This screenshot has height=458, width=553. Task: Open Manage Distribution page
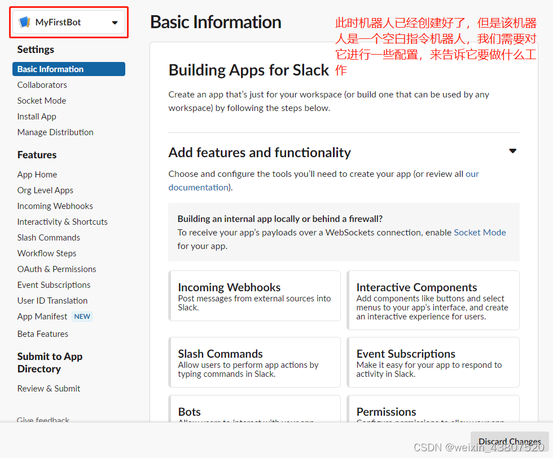(55, 132)
